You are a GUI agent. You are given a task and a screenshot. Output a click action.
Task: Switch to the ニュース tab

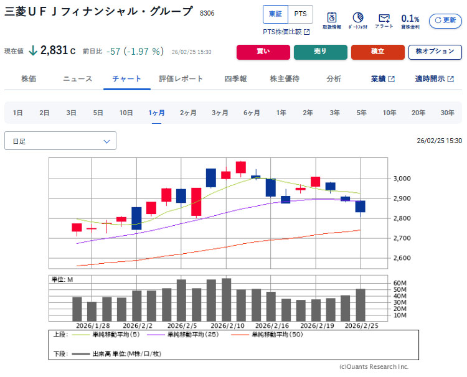click(x=78, y=79)
